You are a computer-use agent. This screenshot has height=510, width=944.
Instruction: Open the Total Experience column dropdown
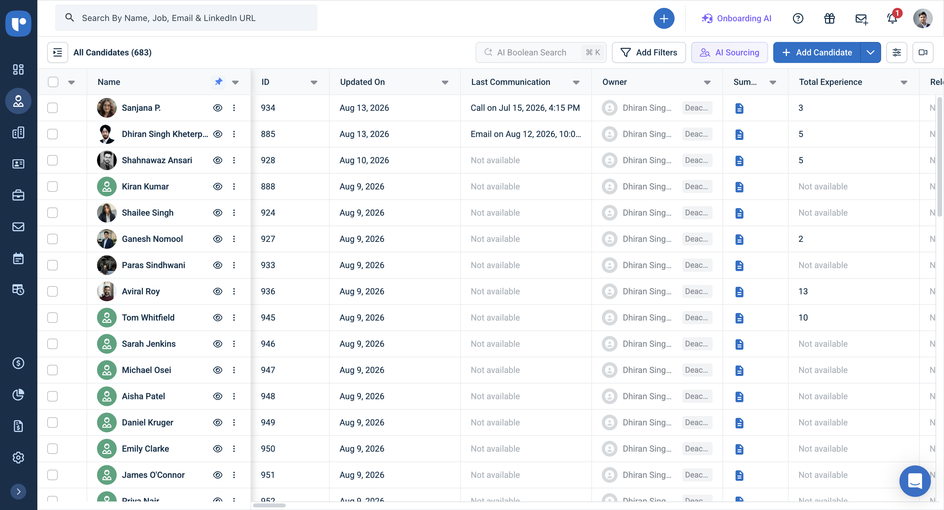[904, 83]
